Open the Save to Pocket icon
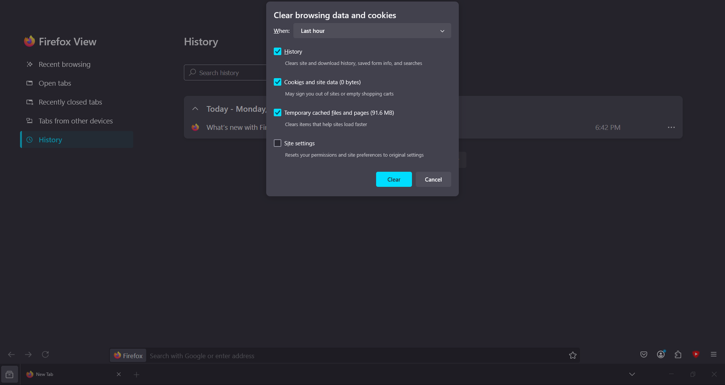725x385 pixels. coord(644,355)
